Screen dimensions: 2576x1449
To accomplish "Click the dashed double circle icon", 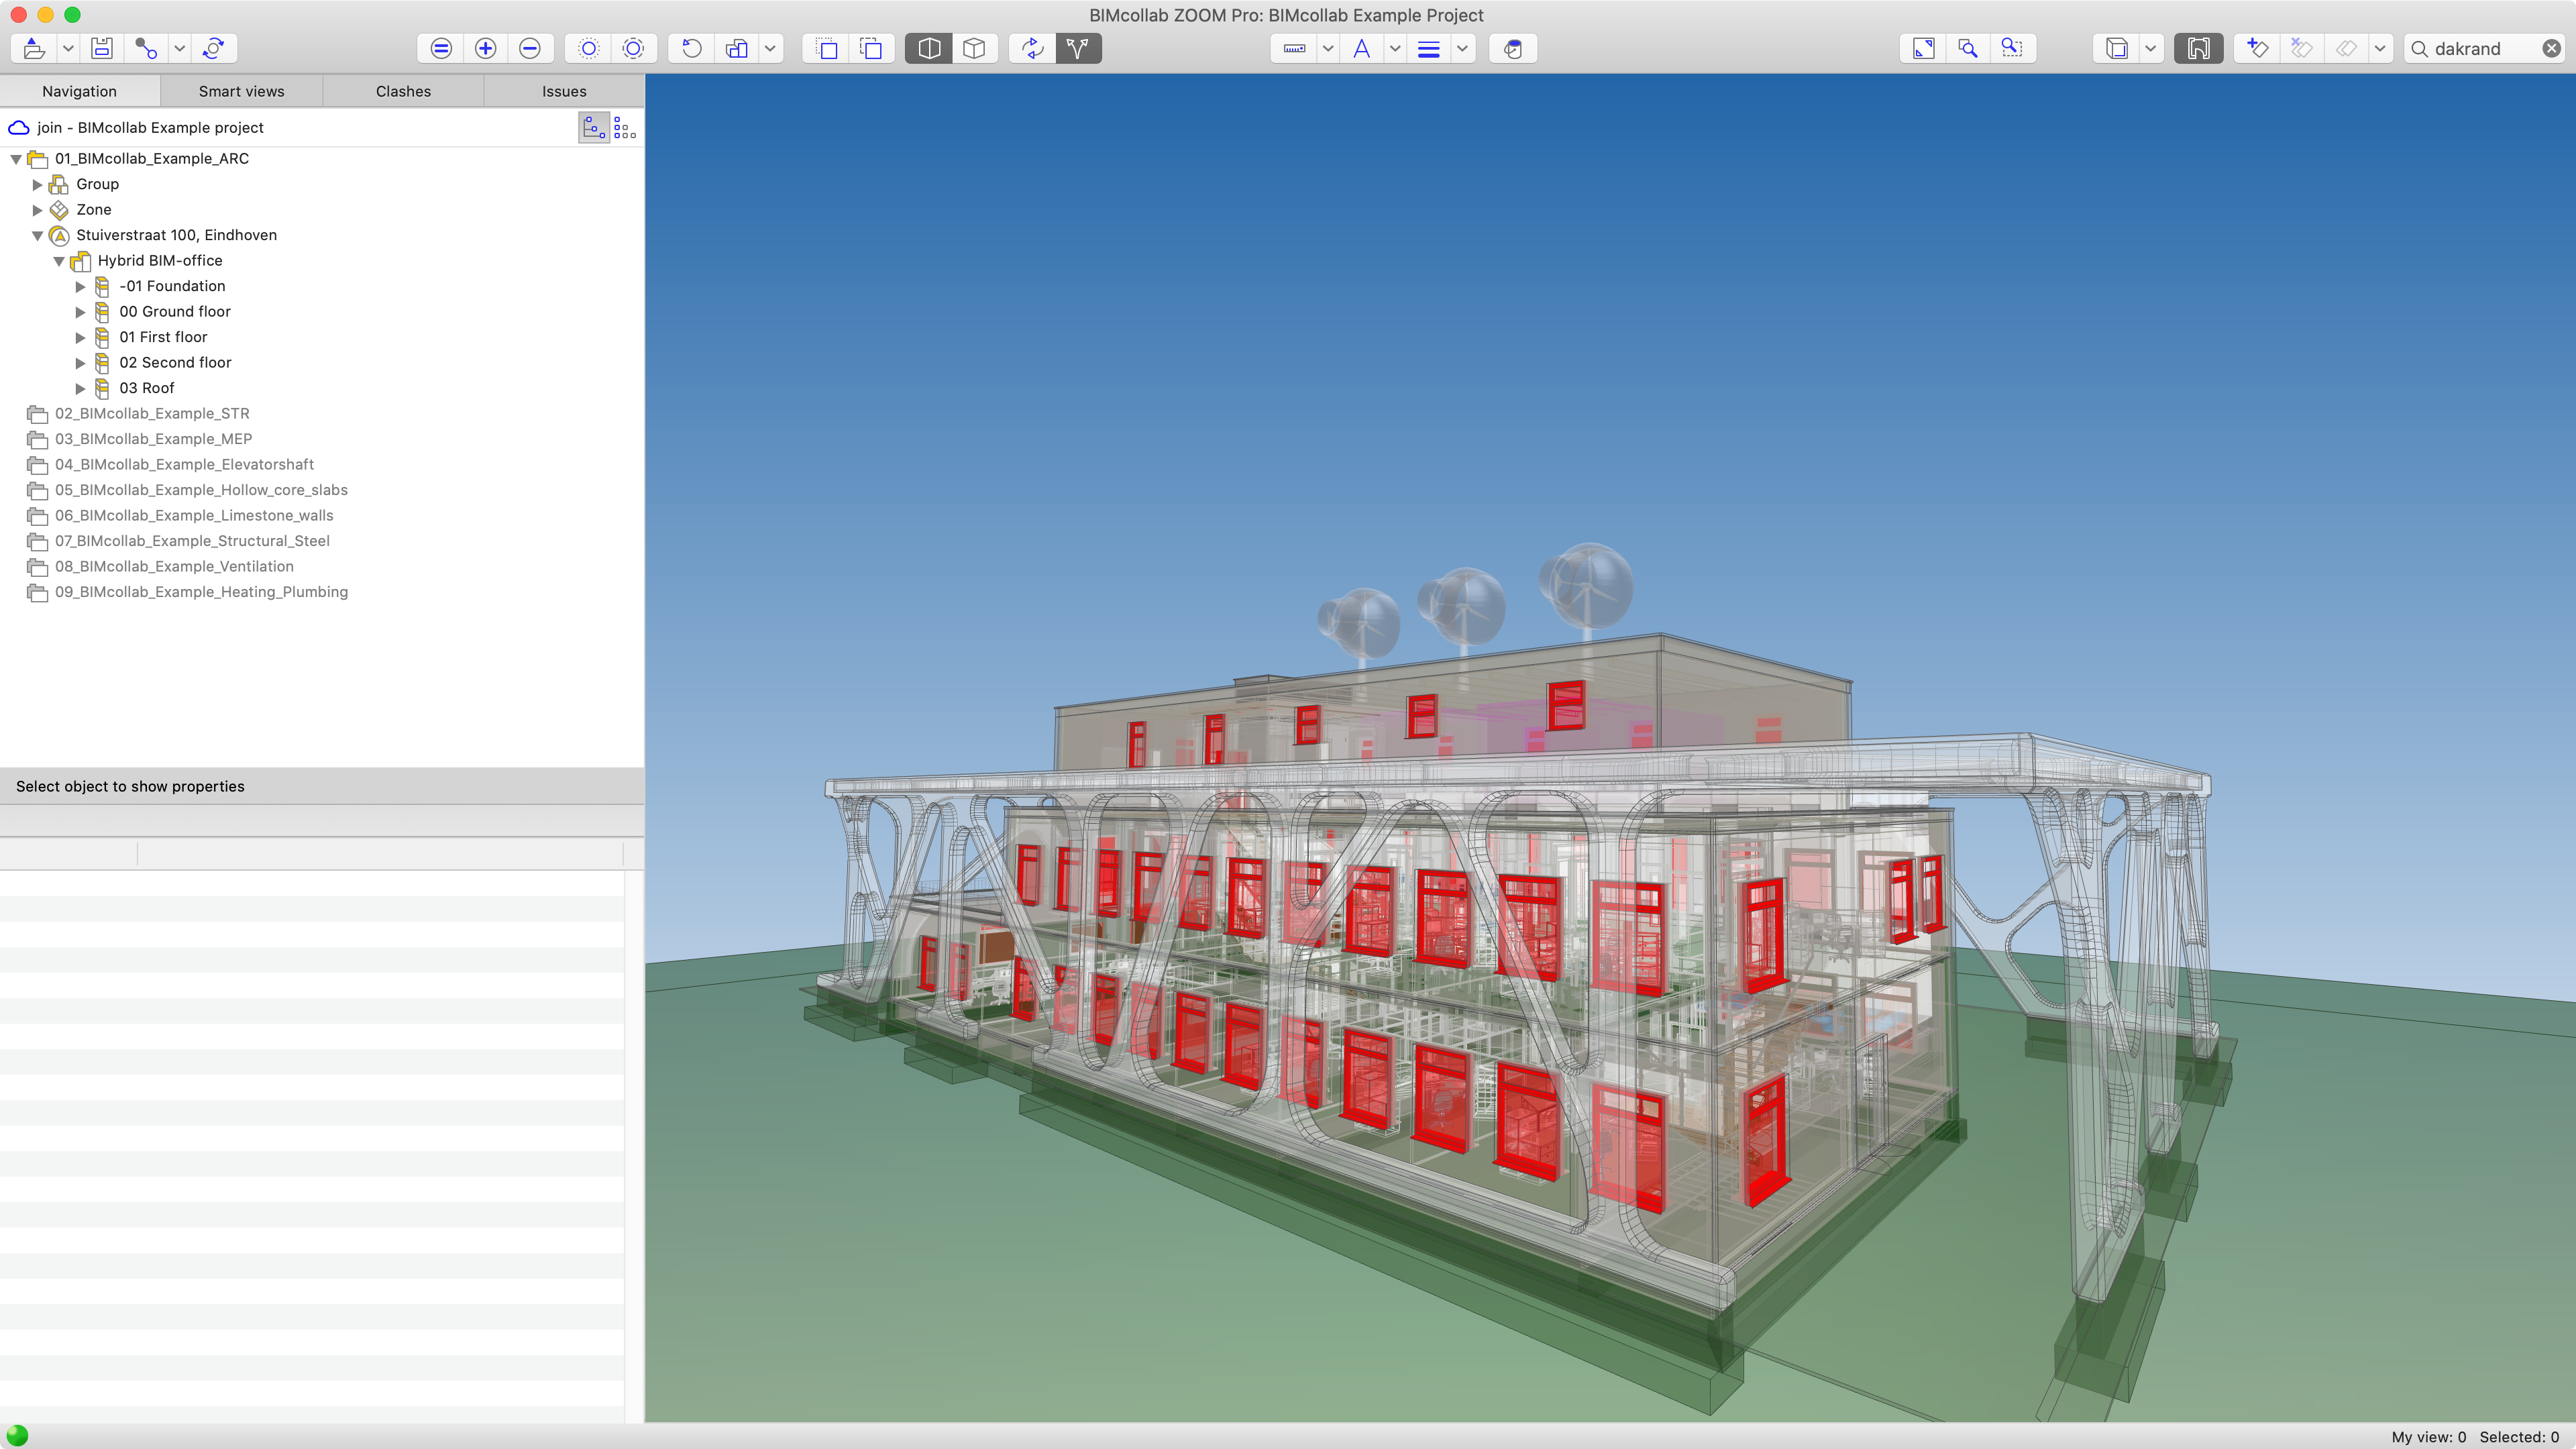I will 633,48.
